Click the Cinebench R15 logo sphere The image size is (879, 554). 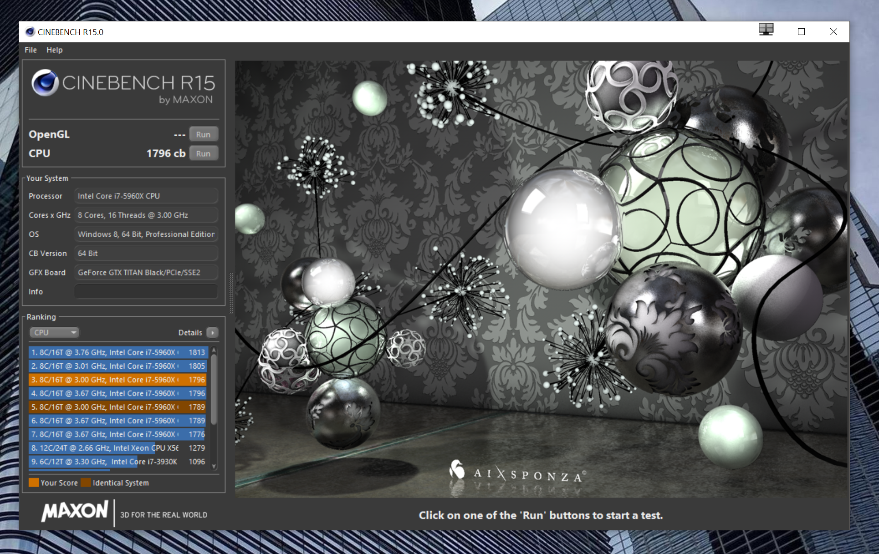[45, 83]
